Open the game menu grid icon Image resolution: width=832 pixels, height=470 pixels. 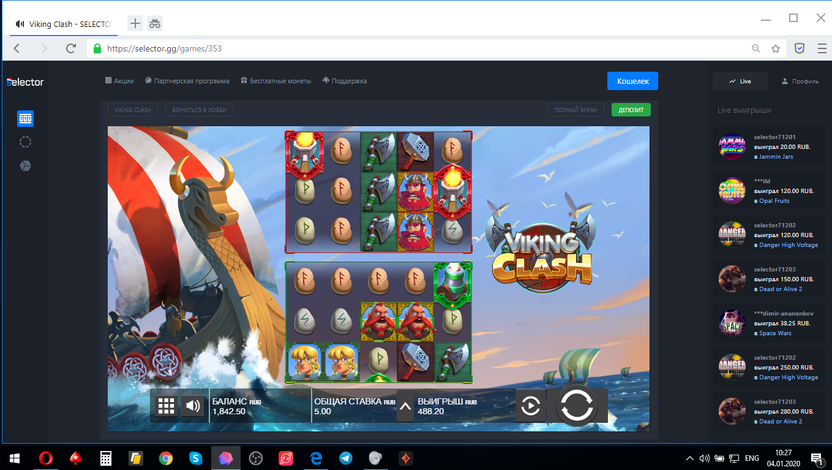(167, 405)
